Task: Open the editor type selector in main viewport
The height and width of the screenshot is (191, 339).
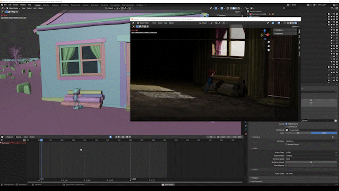Action: coord(3,8)
